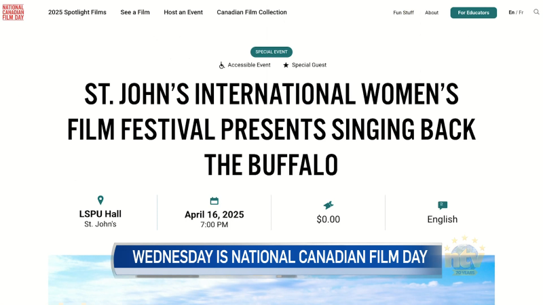Open the Fun Stuff link
The width and height of the screenshot is (543, 305).
coord(403,12)
